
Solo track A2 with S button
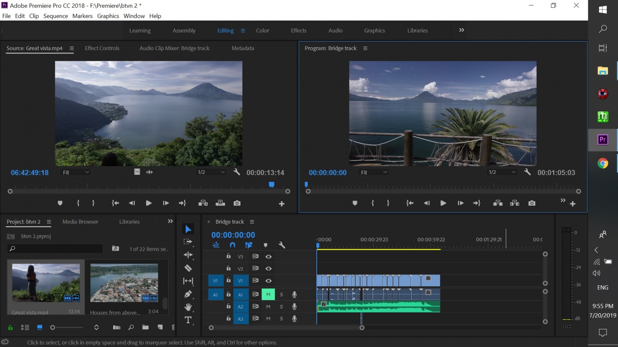point(281,307)
